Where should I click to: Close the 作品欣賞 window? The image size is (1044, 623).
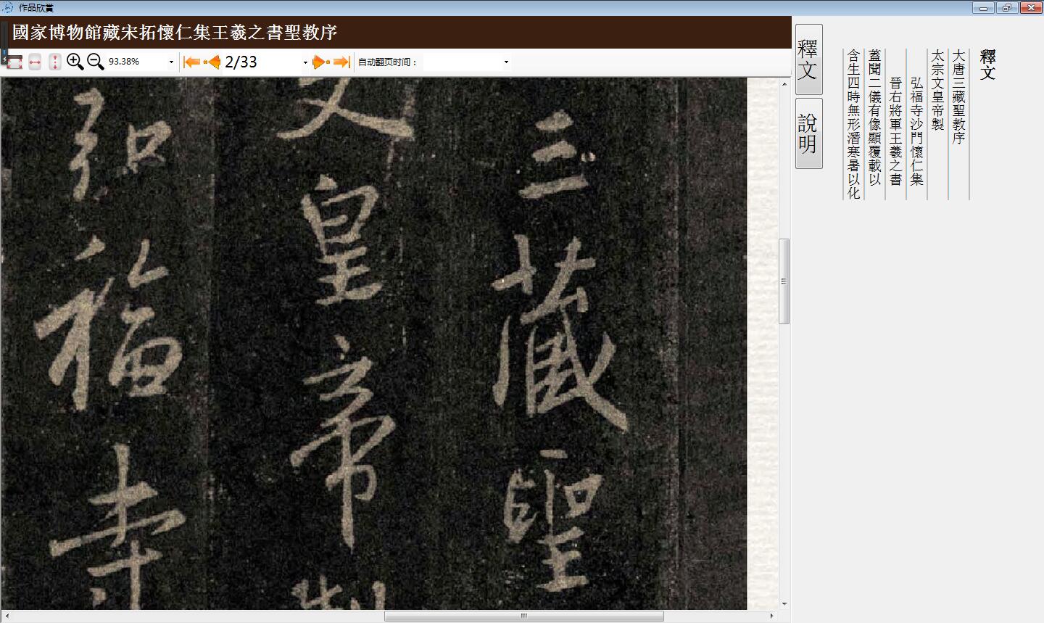click(1030, 8)
